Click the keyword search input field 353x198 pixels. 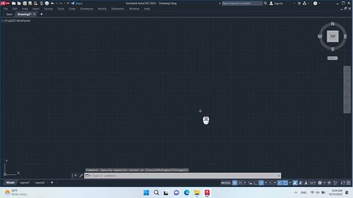tap(242, 3)
